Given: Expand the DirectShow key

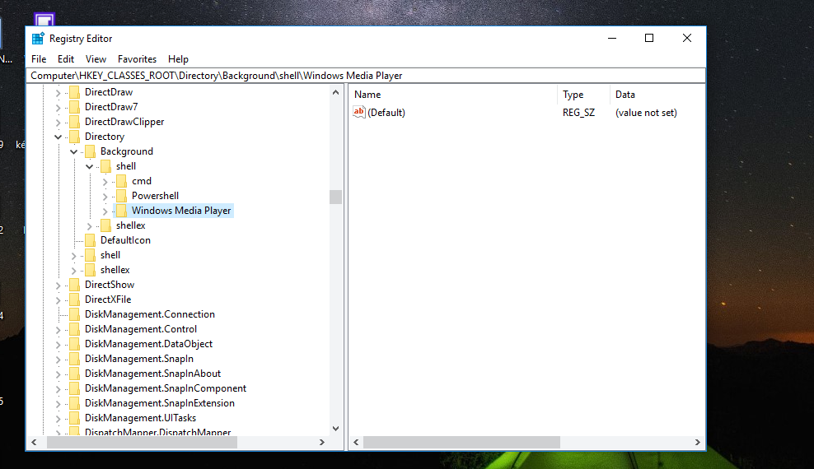Looking at the screenshot, I should pos(58,285).
